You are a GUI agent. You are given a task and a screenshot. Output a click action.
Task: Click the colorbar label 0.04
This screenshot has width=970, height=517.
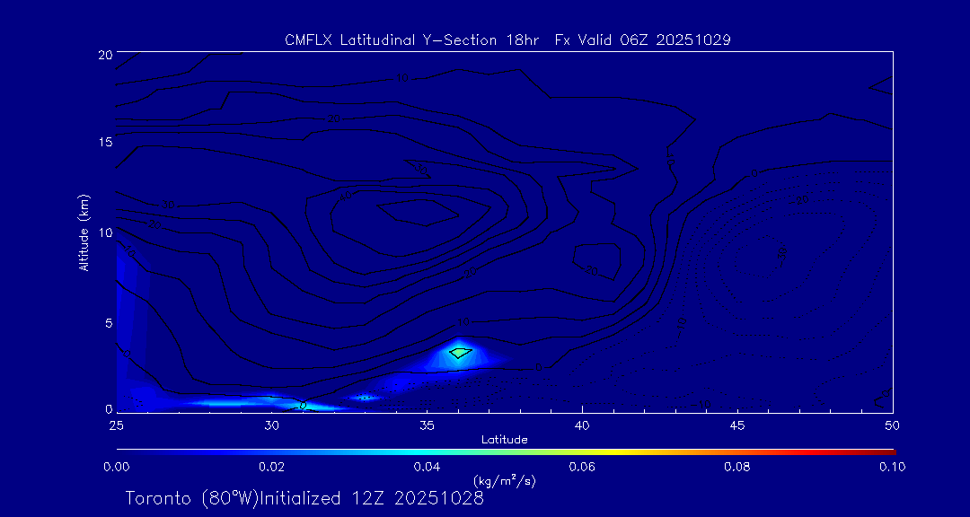[427, 467]
